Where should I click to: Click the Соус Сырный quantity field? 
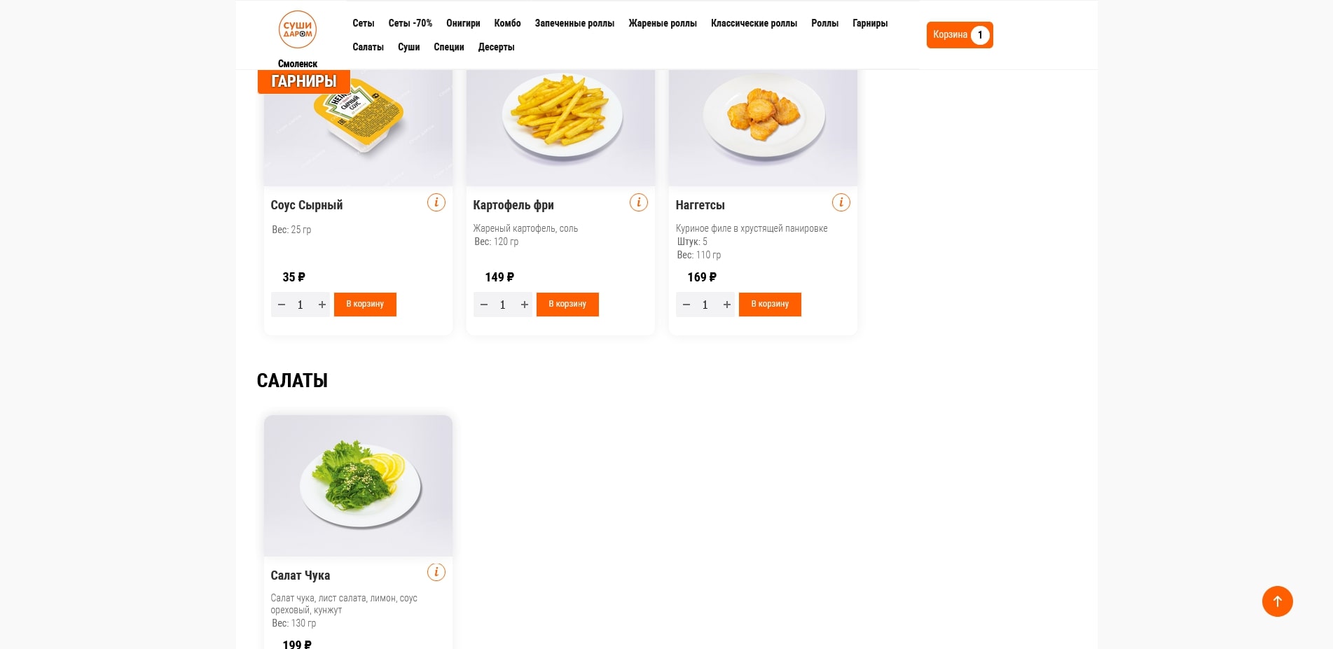pos(301,305)
